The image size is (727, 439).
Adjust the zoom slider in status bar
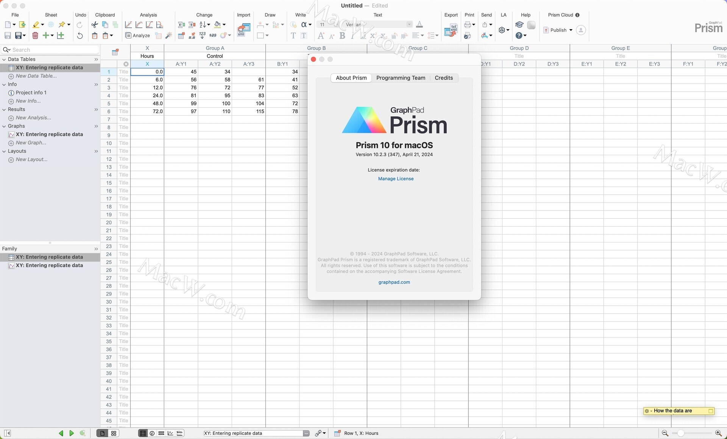pos(681,433)
